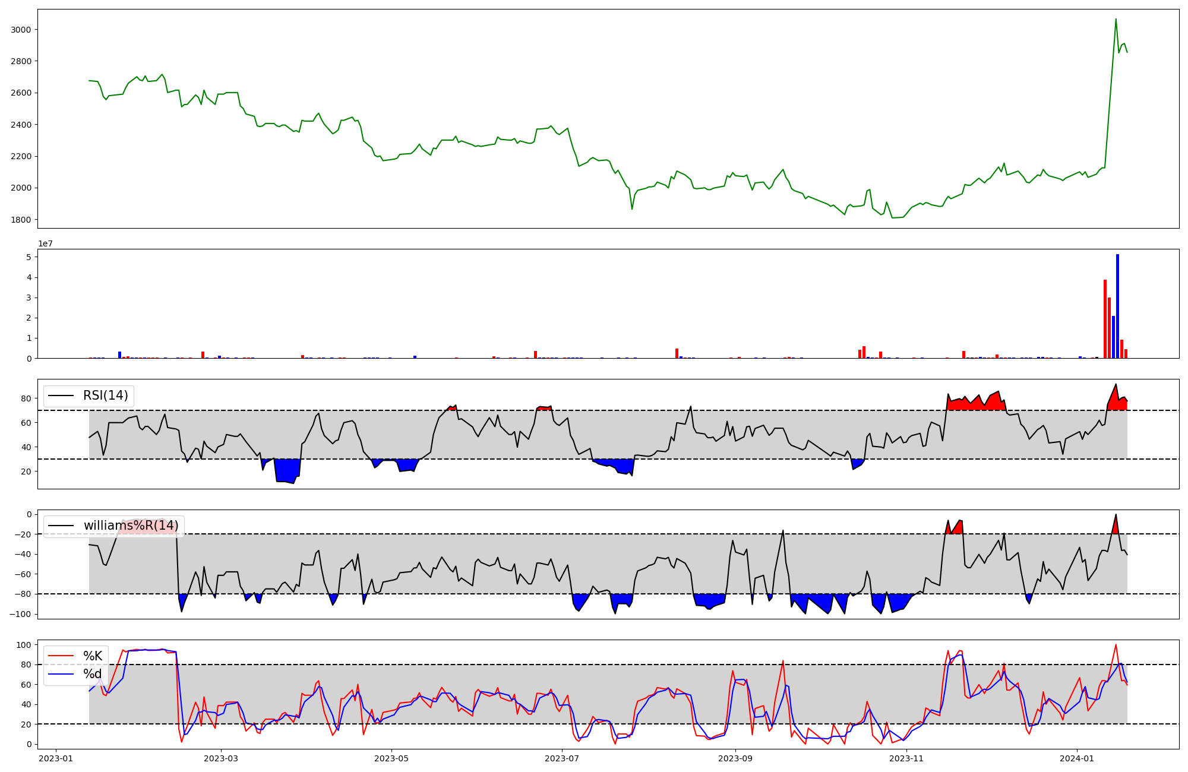Viewport: 1188px width, 772px height.
Task: Click the 2024-01 date axis label
Action: [x=1077, y=758]
